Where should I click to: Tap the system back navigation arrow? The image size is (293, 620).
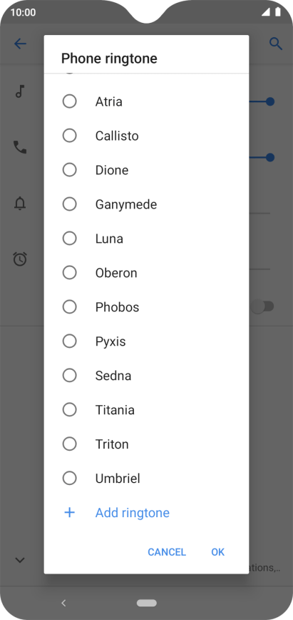click(63, 603)
